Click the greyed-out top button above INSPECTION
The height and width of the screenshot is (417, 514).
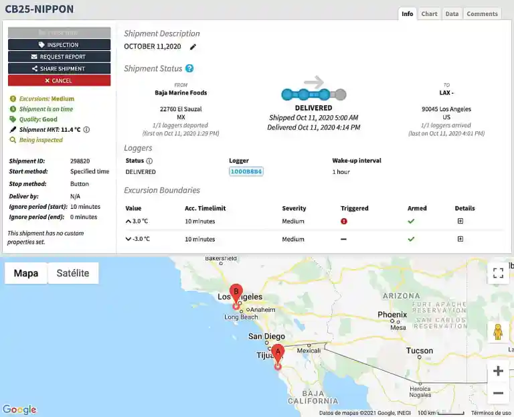tap(60, 32)
